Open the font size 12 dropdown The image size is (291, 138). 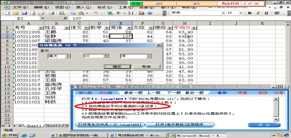(x=241, y=13)
